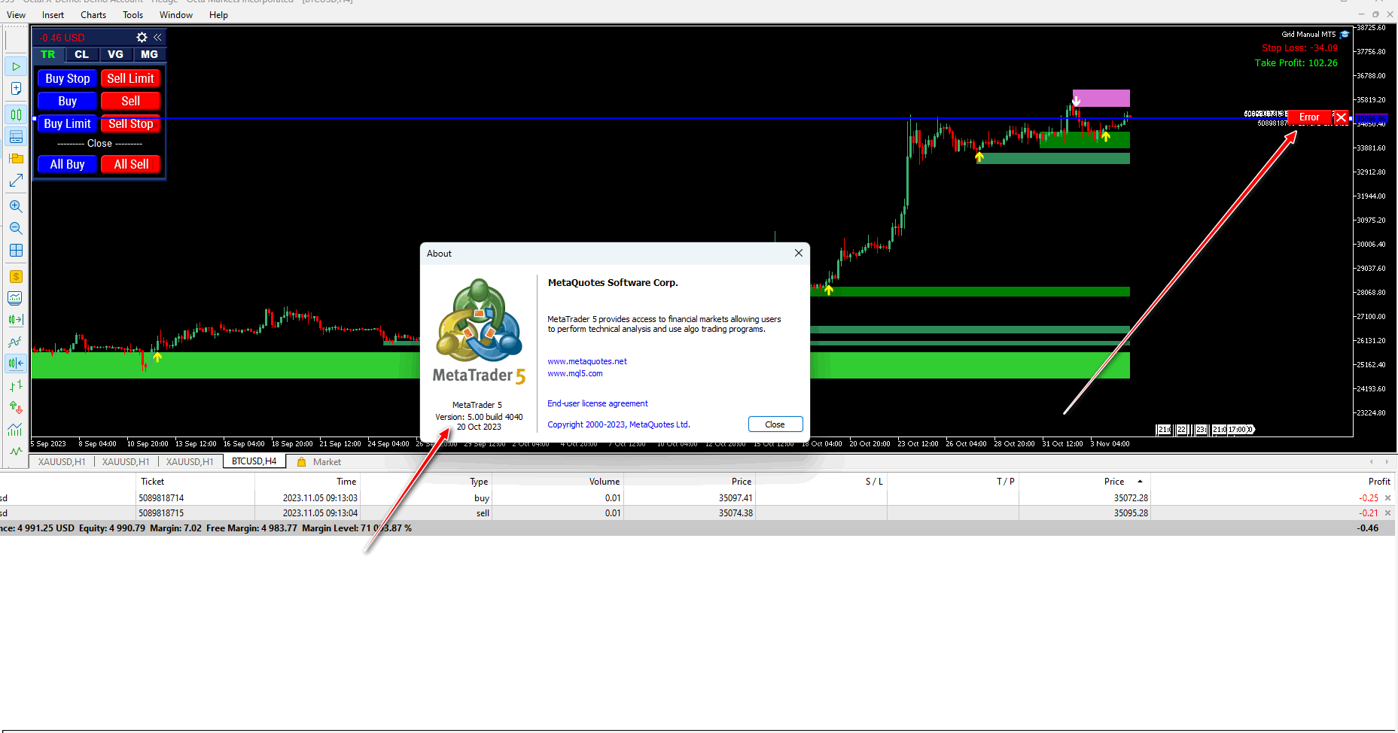This screenshot has width=1398, height=733.
Task: Select the diagonal resize arrow tool
Action: point(16,181)
